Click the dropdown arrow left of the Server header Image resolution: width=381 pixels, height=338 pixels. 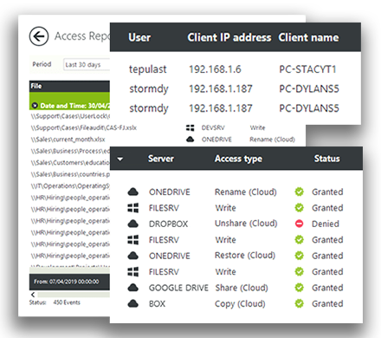(x=120, y=159)
